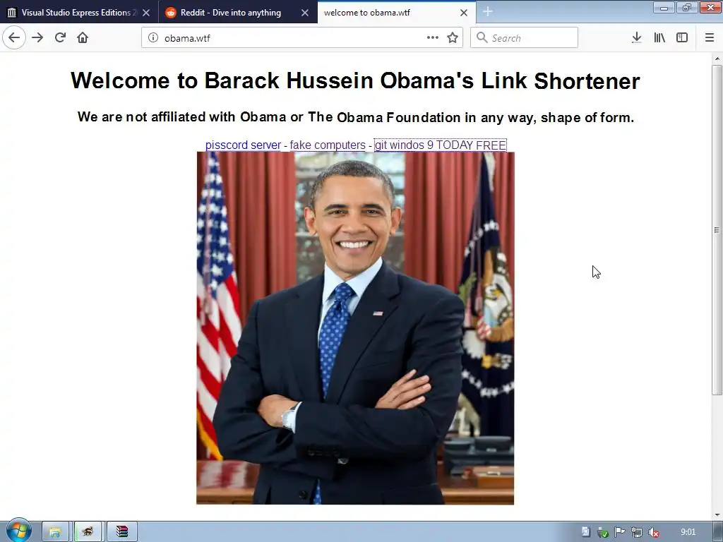The height and width of the screenshot is (542, 723).
Task: Click the not affiliated disclaimer text
Action: click(x=356, y=117)
